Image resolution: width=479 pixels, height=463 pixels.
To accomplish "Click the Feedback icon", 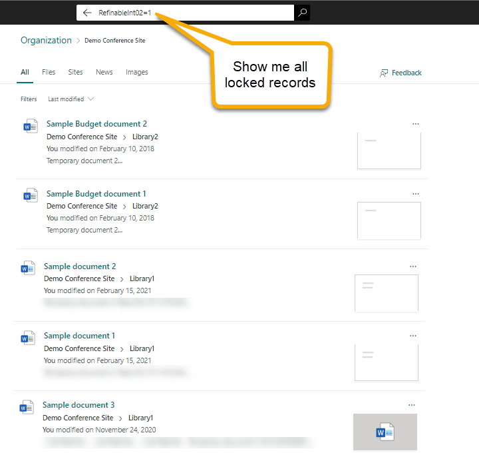I will pyautogui.click(x=384, y=73).
